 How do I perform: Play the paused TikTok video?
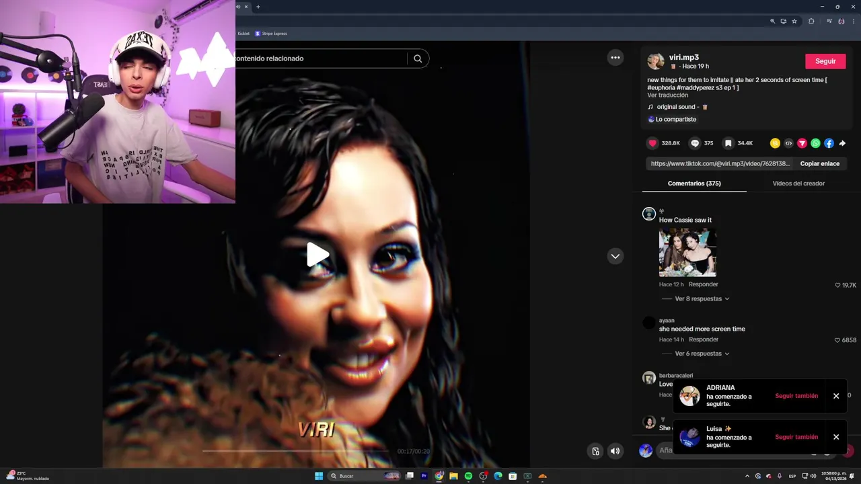pos(317,255)
